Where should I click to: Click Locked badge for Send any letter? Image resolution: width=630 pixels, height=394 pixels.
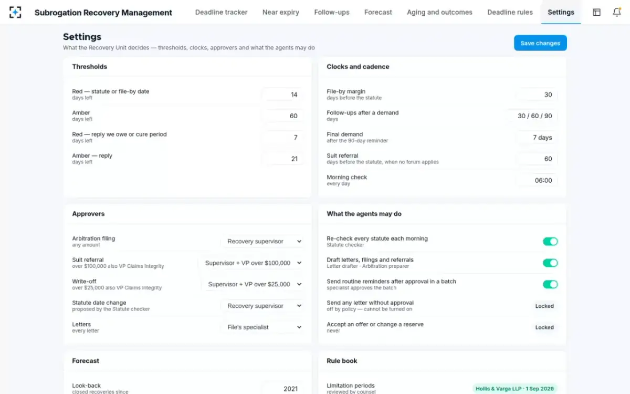click(x=544, y=306)
